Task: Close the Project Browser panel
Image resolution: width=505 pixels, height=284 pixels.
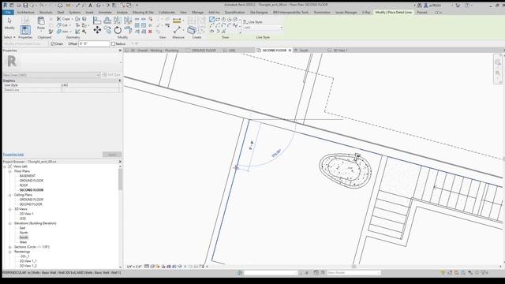Action: click(x=120, y=162)
